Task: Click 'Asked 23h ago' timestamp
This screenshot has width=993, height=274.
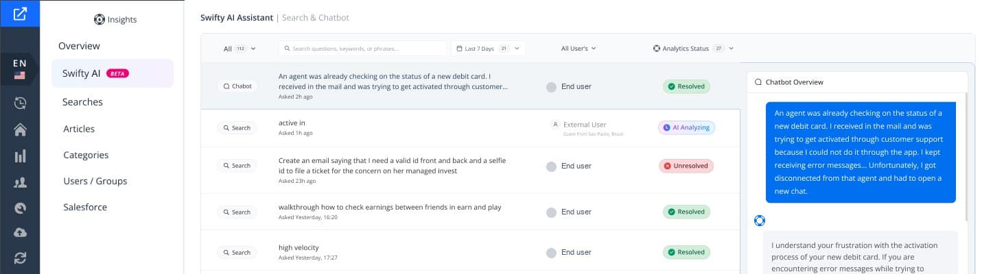Action: 297,181
